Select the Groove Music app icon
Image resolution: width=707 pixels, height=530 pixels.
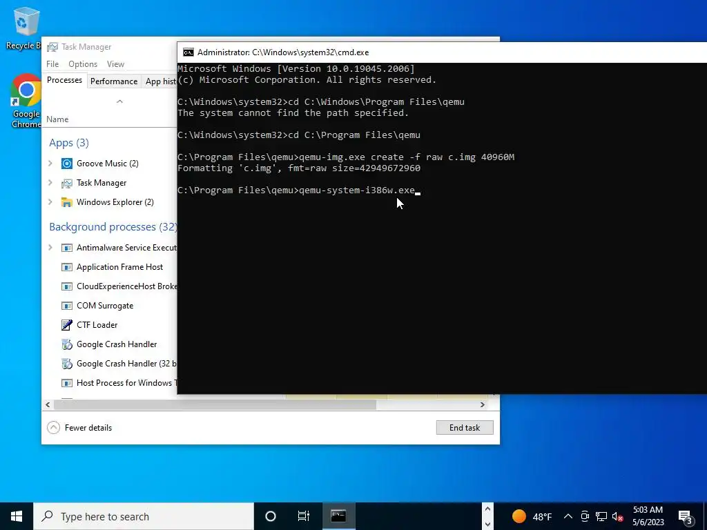click(67, 164)
